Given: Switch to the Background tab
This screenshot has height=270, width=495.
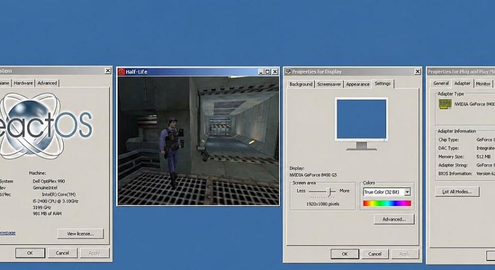Looking at the screenshot, I should tap(301, 85).
